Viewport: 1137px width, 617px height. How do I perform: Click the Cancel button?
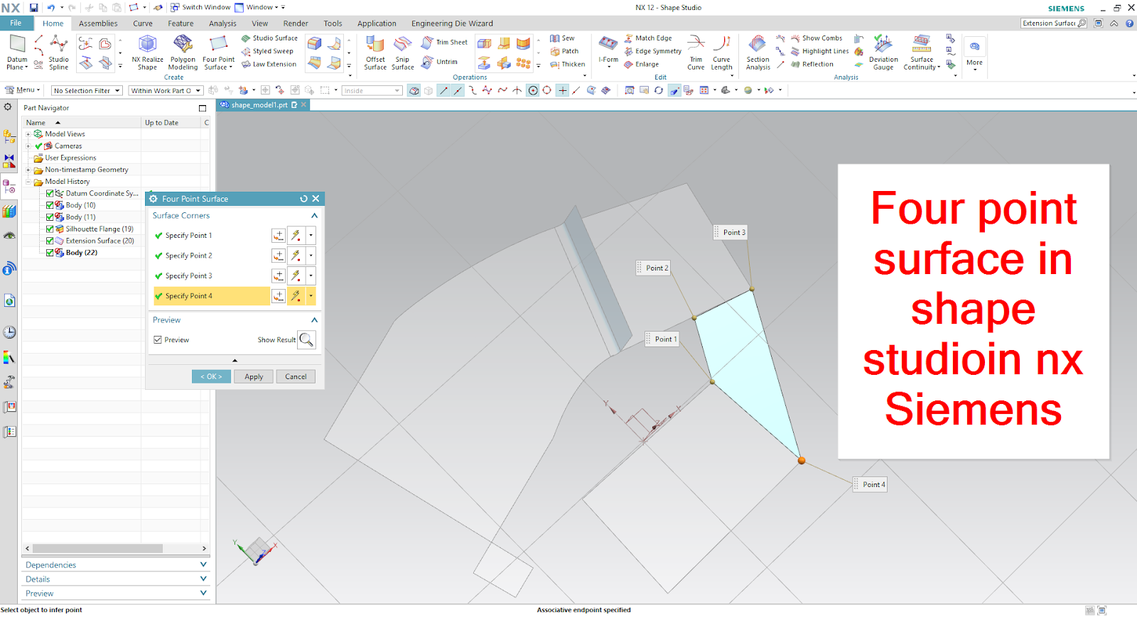(x=296, y=377)
